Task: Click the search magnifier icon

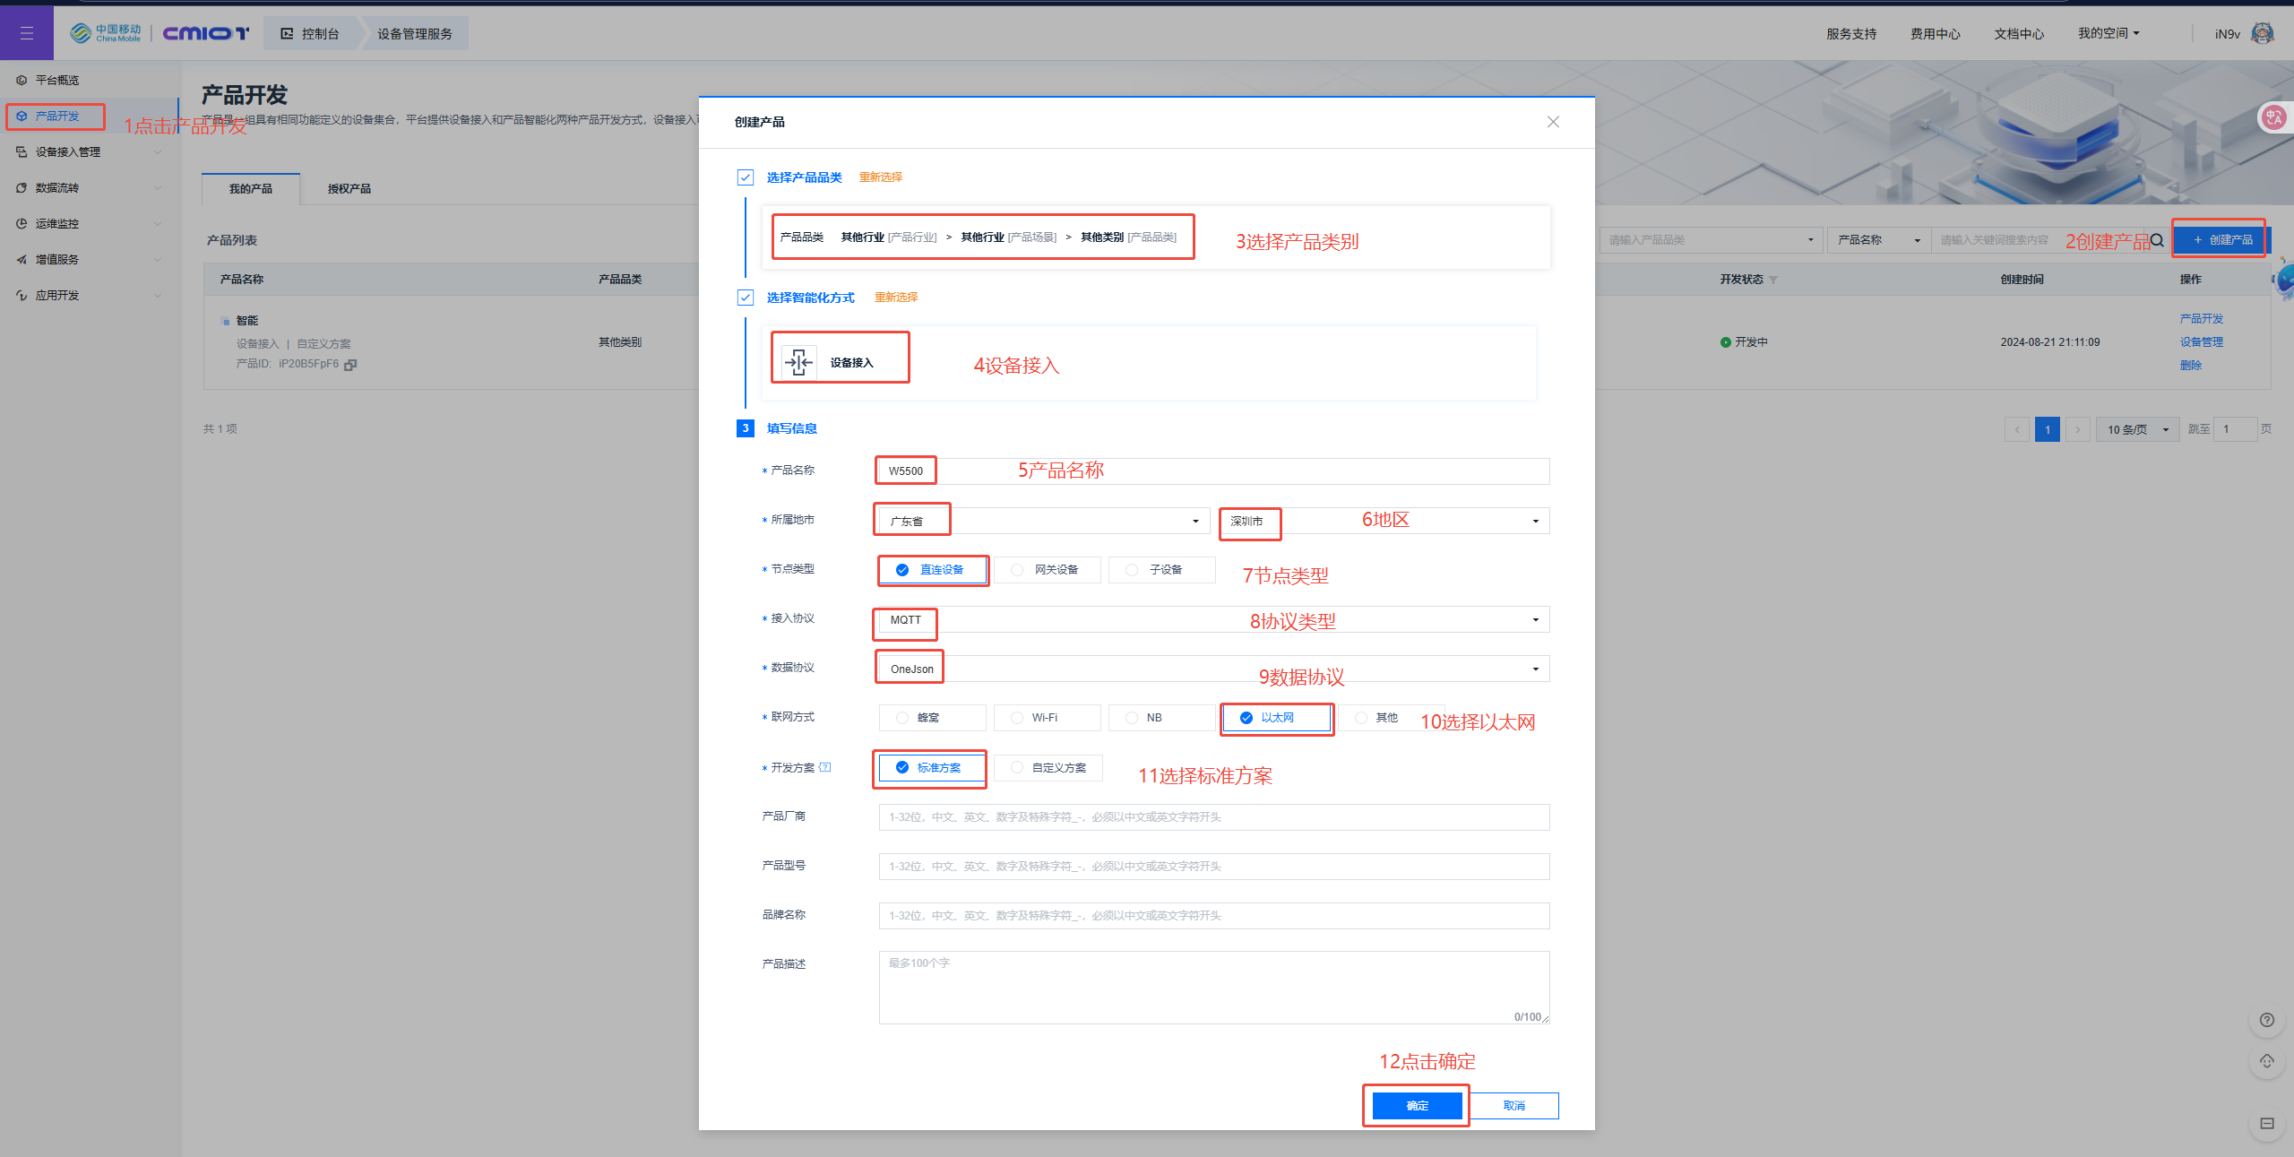Action: pos(2157,240)
